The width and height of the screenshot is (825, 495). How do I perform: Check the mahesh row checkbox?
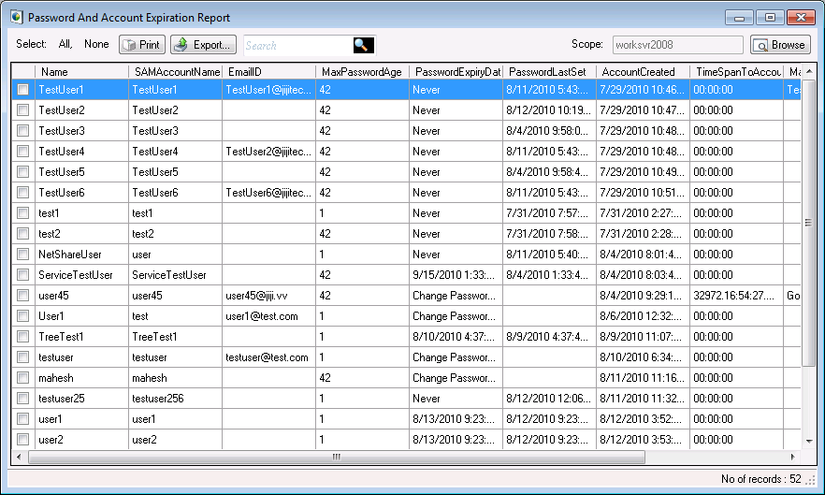click(x=22, y=378)
